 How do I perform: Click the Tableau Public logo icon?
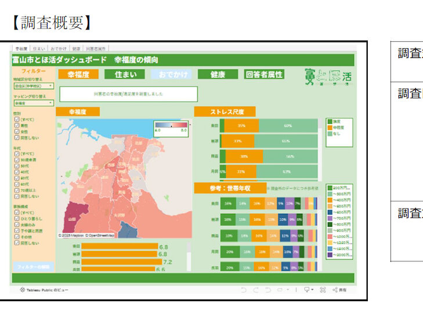[22, 289]
